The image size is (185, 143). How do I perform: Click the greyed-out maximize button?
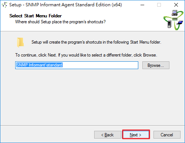[159, 5]
